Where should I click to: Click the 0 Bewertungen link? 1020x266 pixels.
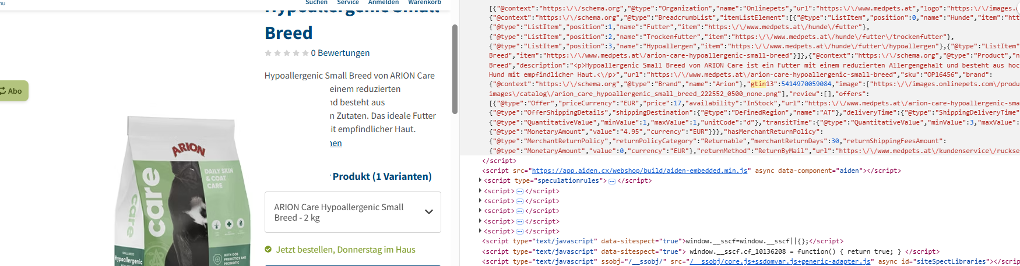340,53
